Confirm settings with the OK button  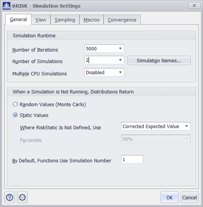tap(169, 197)
